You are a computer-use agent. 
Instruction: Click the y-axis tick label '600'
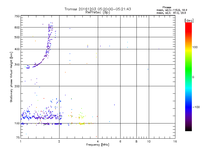[x=17, y=27]
